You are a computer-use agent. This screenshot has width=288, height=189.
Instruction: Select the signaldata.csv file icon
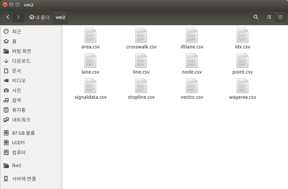90,86
